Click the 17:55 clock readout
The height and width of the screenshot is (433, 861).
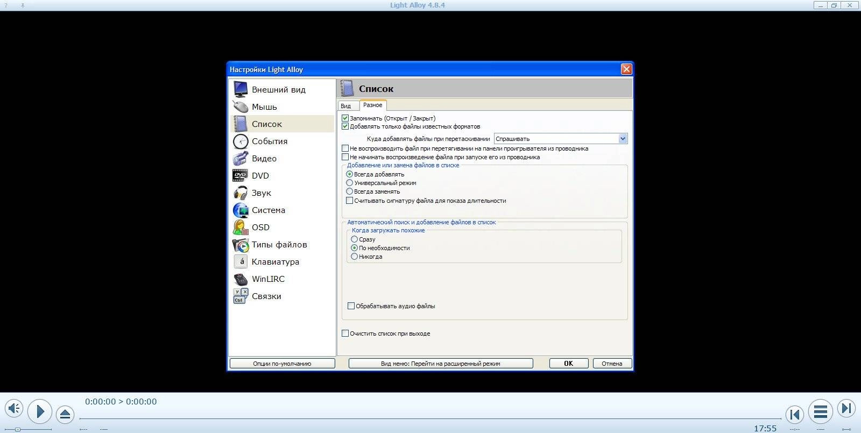click(765, 428)
